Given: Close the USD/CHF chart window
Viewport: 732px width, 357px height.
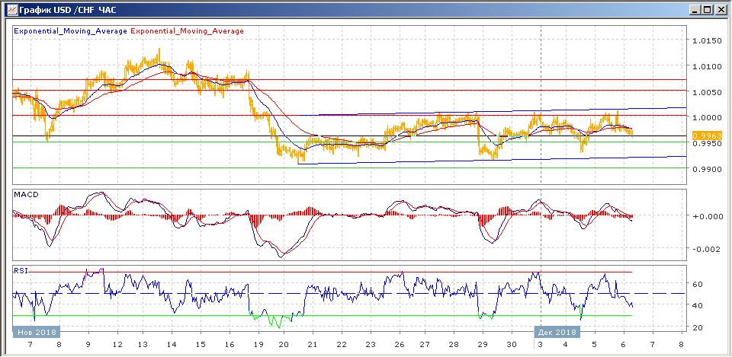Looking at the screenshot, I should 719,9.
